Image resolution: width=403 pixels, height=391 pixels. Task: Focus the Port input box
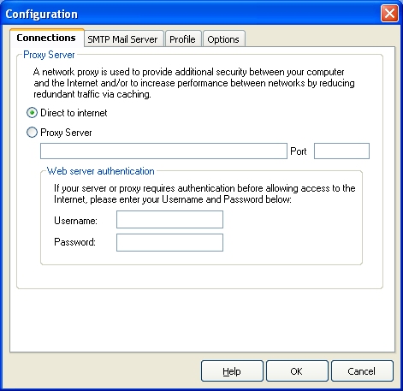(x=341, y=151)
